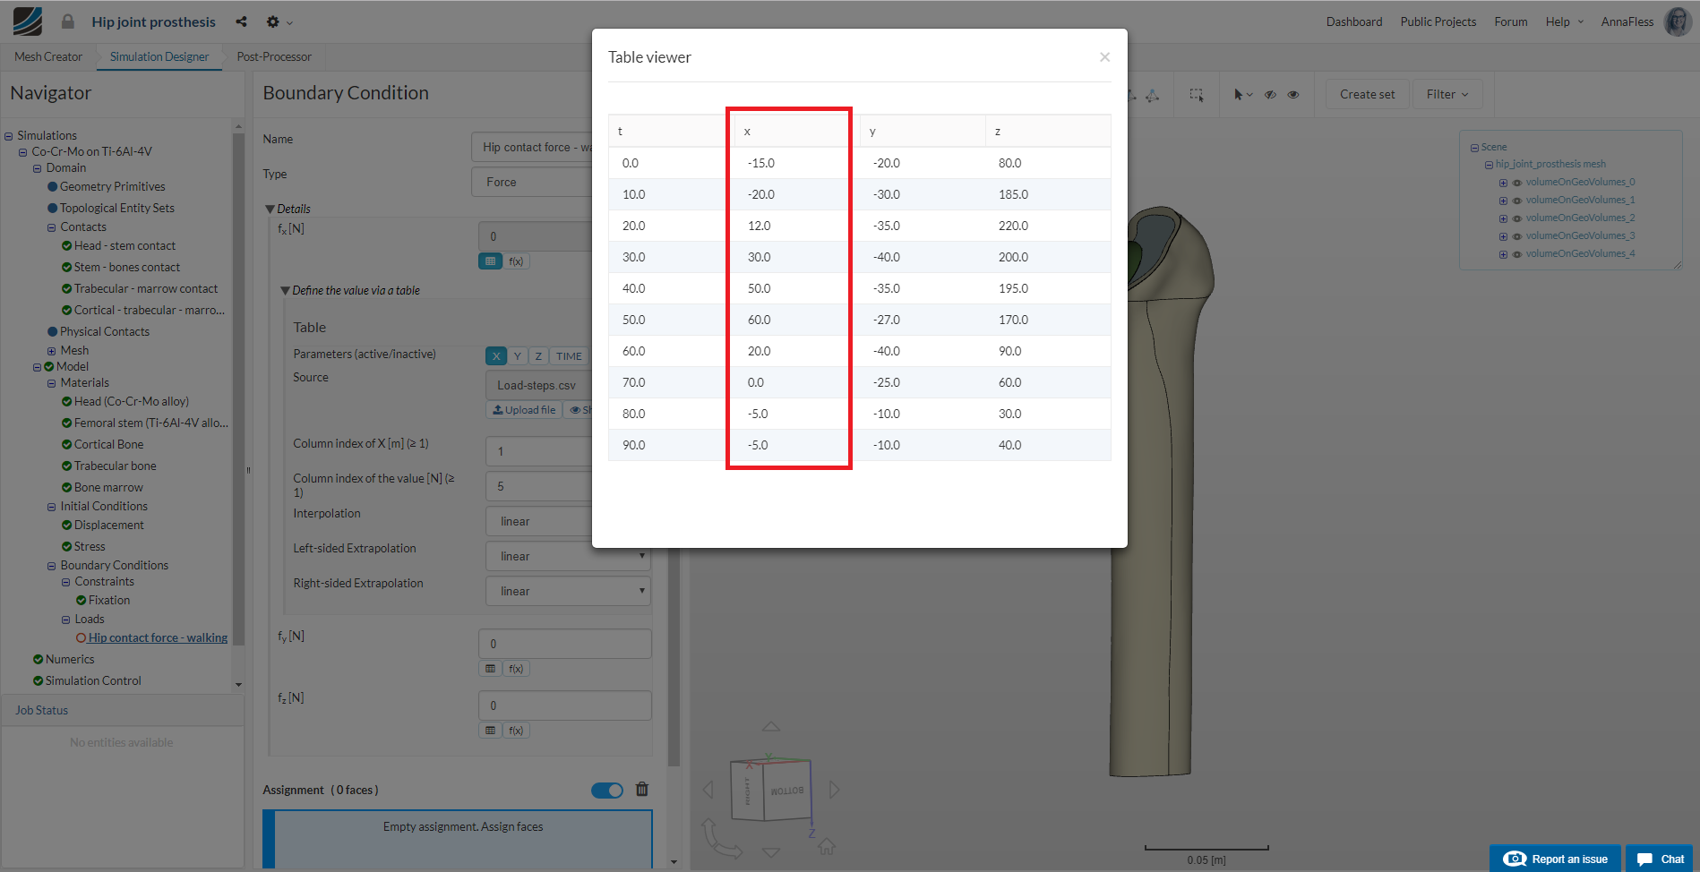Collapse 'Define the value via a table'
This screenshot has width=1700, height=872.
(285, 290)
